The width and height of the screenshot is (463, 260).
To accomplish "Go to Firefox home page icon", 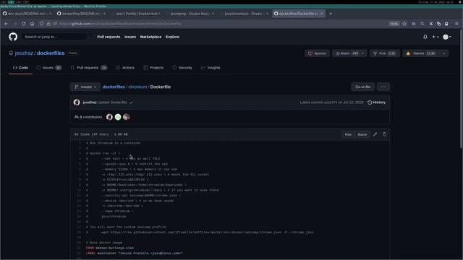I will [32, 24].
